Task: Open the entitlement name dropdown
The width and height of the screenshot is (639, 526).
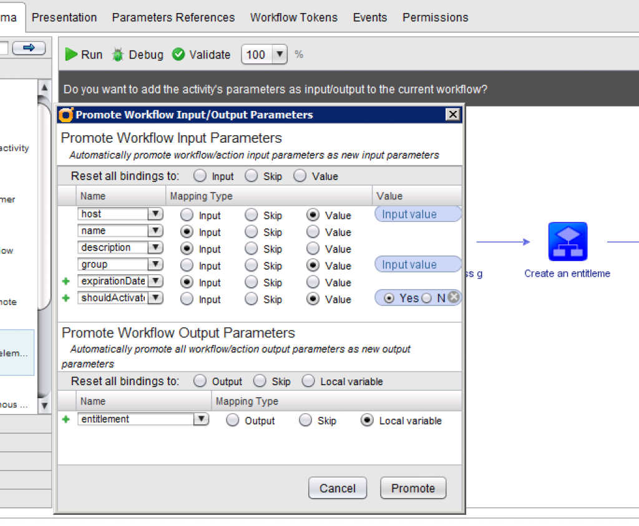Action: pyautogui.click(x=201, y=419)
